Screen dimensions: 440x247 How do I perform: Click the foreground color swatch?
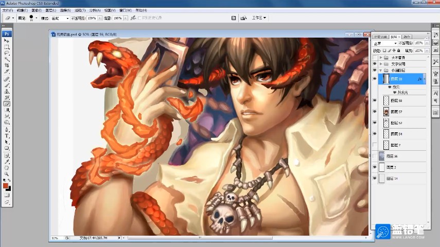(x=5, y=186)
